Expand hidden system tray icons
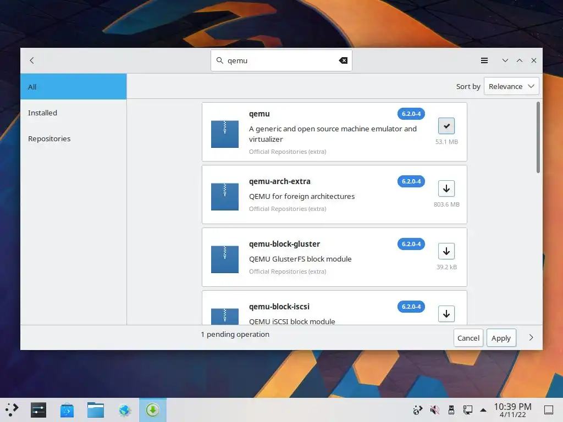 point(483,410)
